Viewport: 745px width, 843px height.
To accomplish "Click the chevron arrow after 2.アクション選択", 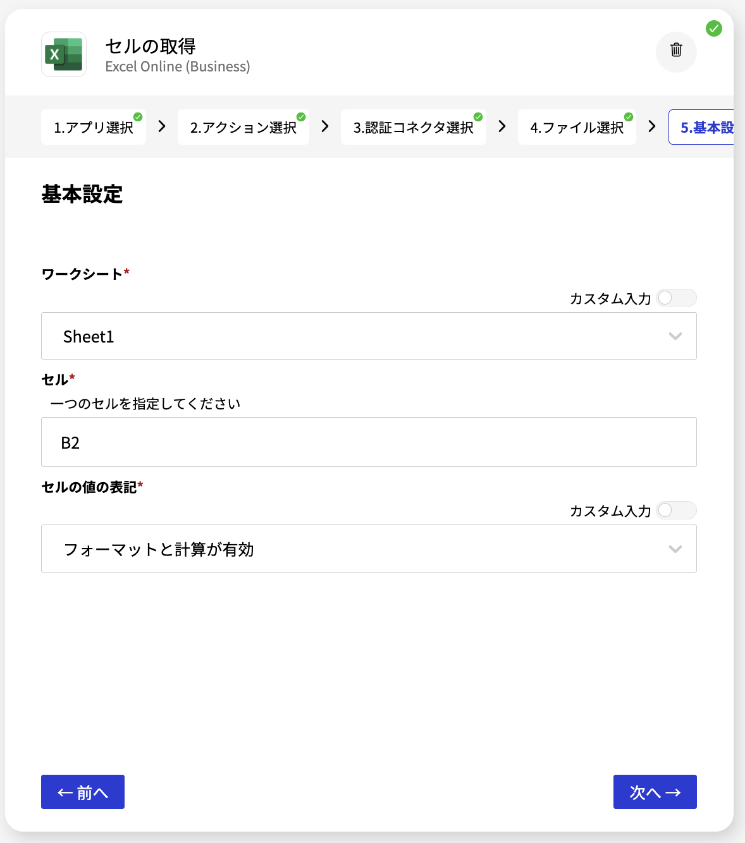I will [x=325, y=126].
